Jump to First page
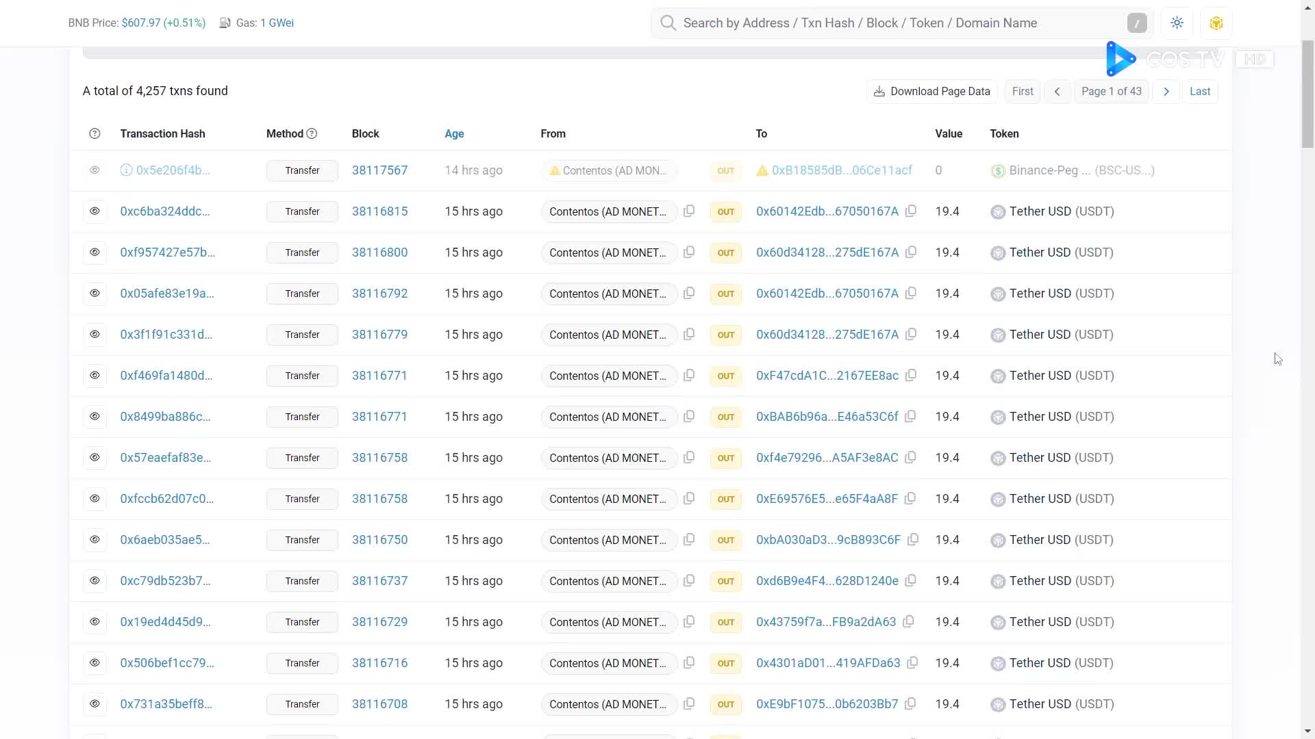The height and width of the screenshot is (739, 1315). point(1022,92)
